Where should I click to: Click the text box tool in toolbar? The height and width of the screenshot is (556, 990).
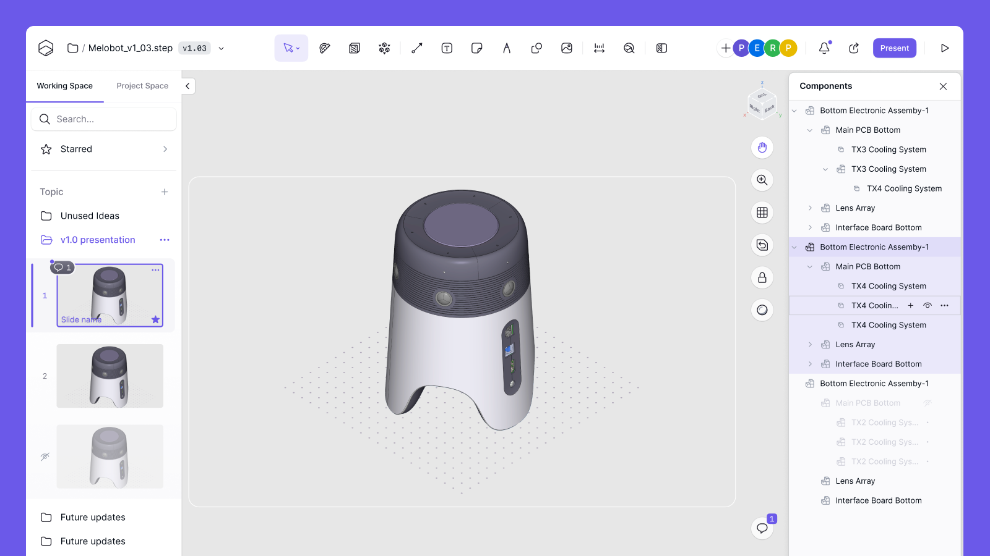pos(447,48)
